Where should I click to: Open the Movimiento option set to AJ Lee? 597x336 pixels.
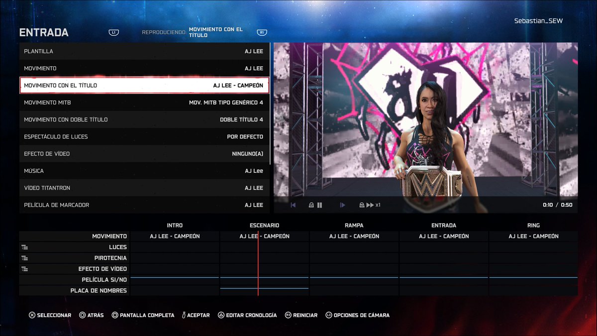pos(144,68)
